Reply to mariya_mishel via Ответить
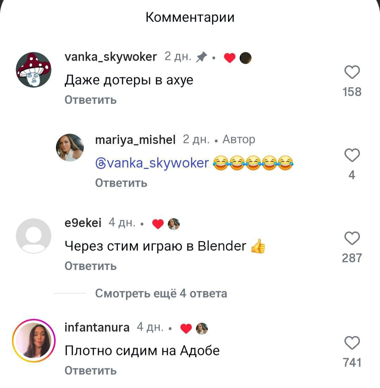 121,183
